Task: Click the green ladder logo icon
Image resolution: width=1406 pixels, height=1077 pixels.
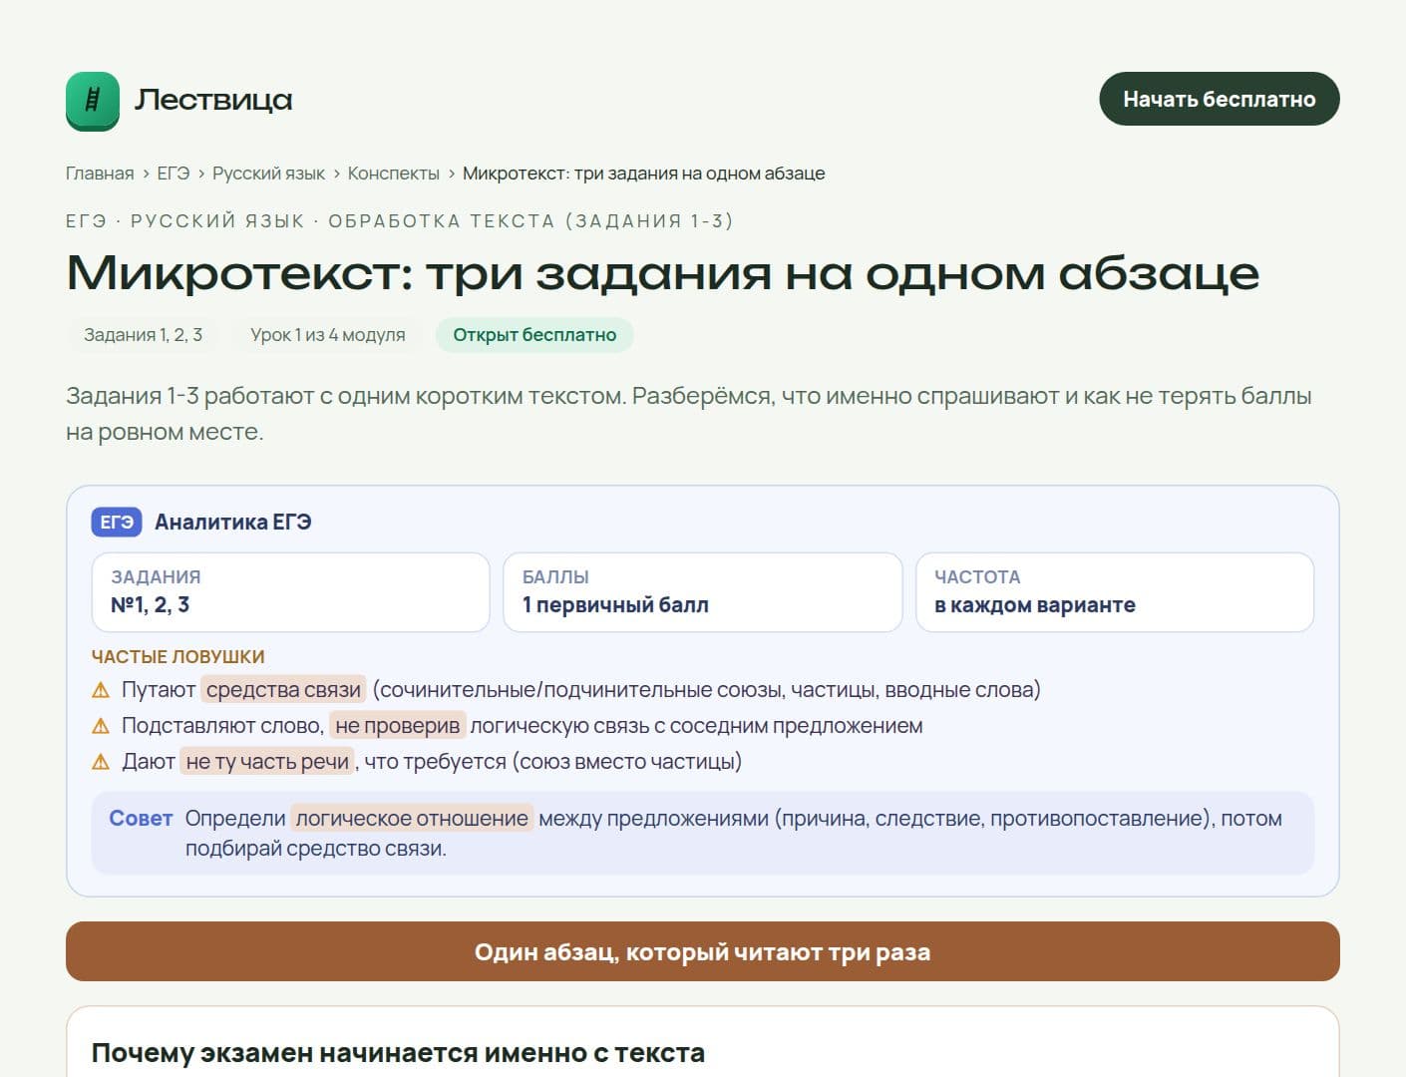Action: [93, 100]
